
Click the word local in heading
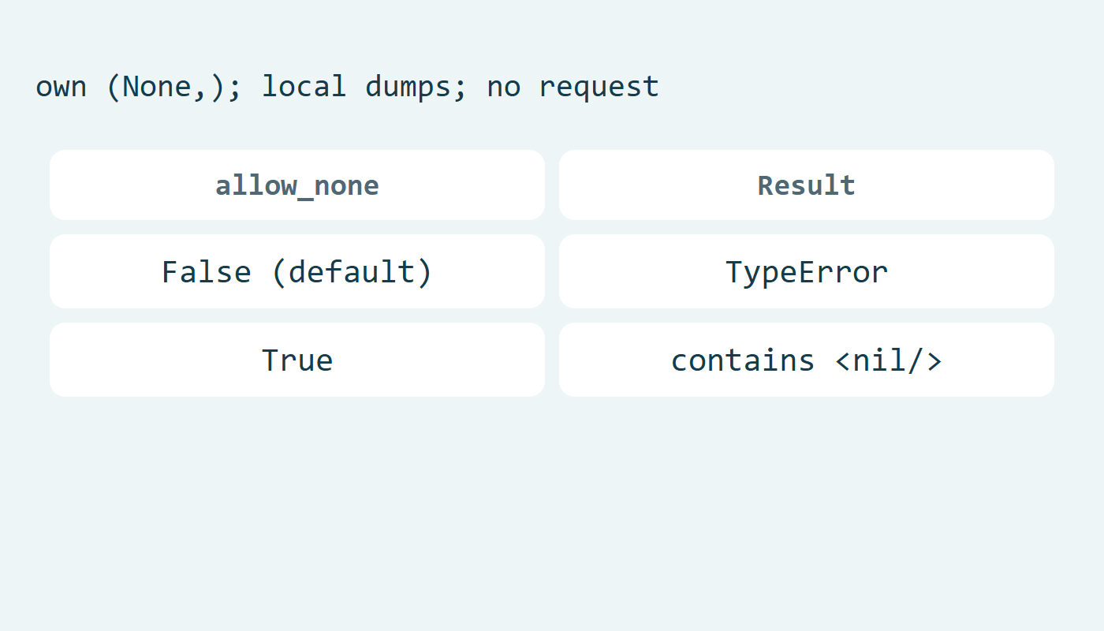click(x=304, y=86)
